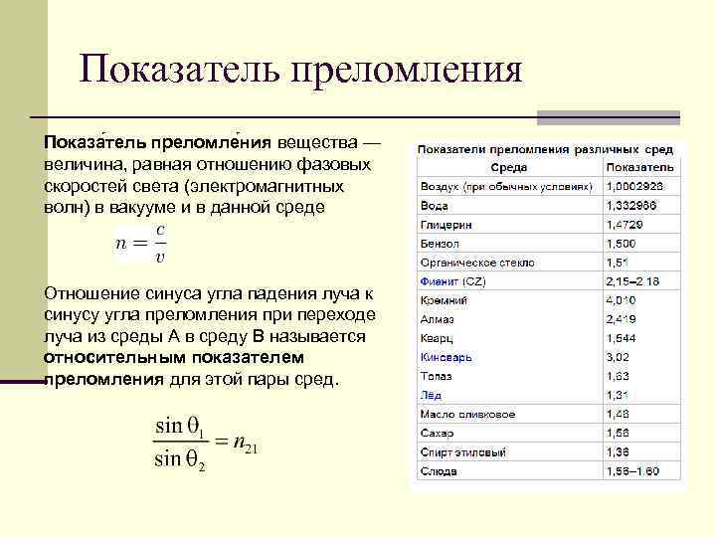Click the value 1,332986 for water

pyautogui.click(x=631, y=206)
